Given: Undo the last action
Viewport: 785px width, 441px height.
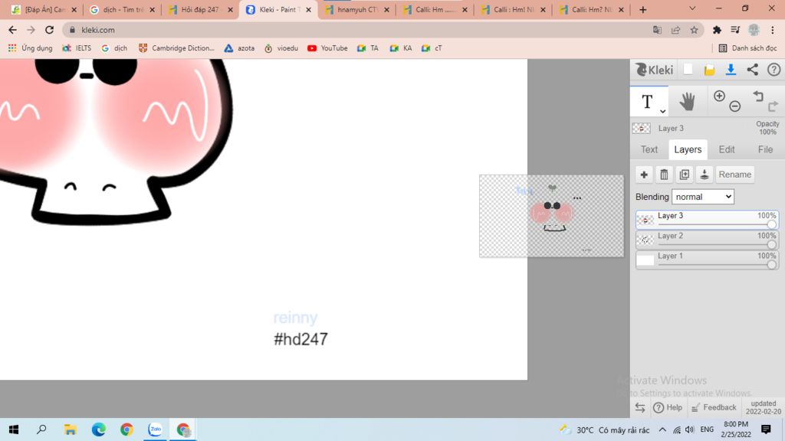Looking at the screenshot, I should coord(758,96).
